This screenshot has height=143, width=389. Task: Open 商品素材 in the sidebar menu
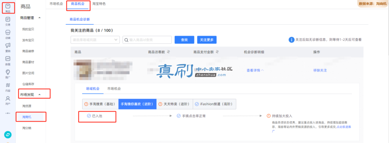click(x=28, y=62)
